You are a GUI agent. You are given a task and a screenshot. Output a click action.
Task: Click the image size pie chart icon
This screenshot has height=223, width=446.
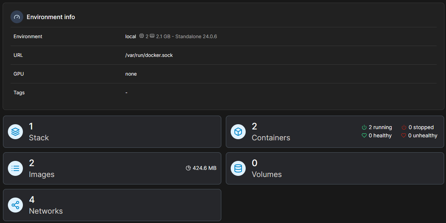(188, 168)
